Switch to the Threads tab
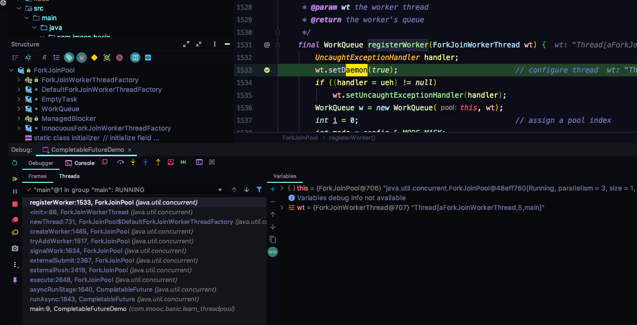Screen dimensions: 637x325 click(x=69, y=176)
